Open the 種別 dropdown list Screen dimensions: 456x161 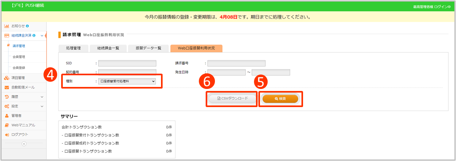[x=127, y=81]
